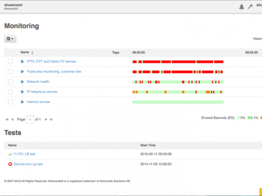Click the Network health timeline bar

178,82
